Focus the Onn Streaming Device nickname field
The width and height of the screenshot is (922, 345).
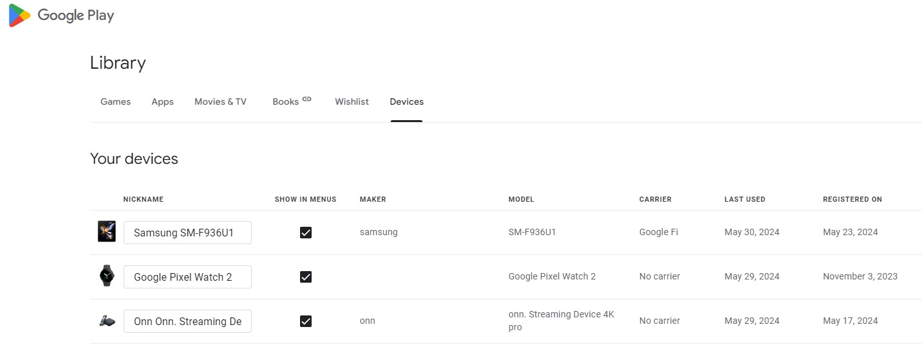click(187, 321)
